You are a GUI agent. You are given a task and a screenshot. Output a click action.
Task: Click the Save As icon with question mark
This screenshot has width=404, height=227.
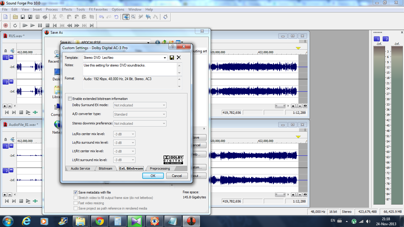30,17
